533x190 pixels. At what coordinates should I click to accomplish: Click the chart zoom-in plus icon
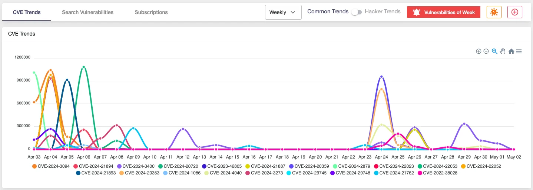coord(479,51)
